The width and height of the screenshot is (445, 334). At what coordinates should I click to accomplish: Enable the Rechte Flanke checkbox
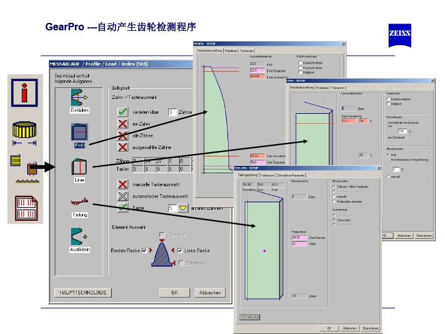(x=144, y=250)
